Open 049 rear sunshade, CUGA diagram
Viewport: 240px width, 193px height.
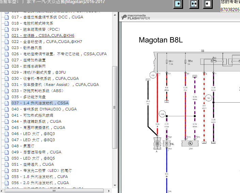[x=36, y=152]
